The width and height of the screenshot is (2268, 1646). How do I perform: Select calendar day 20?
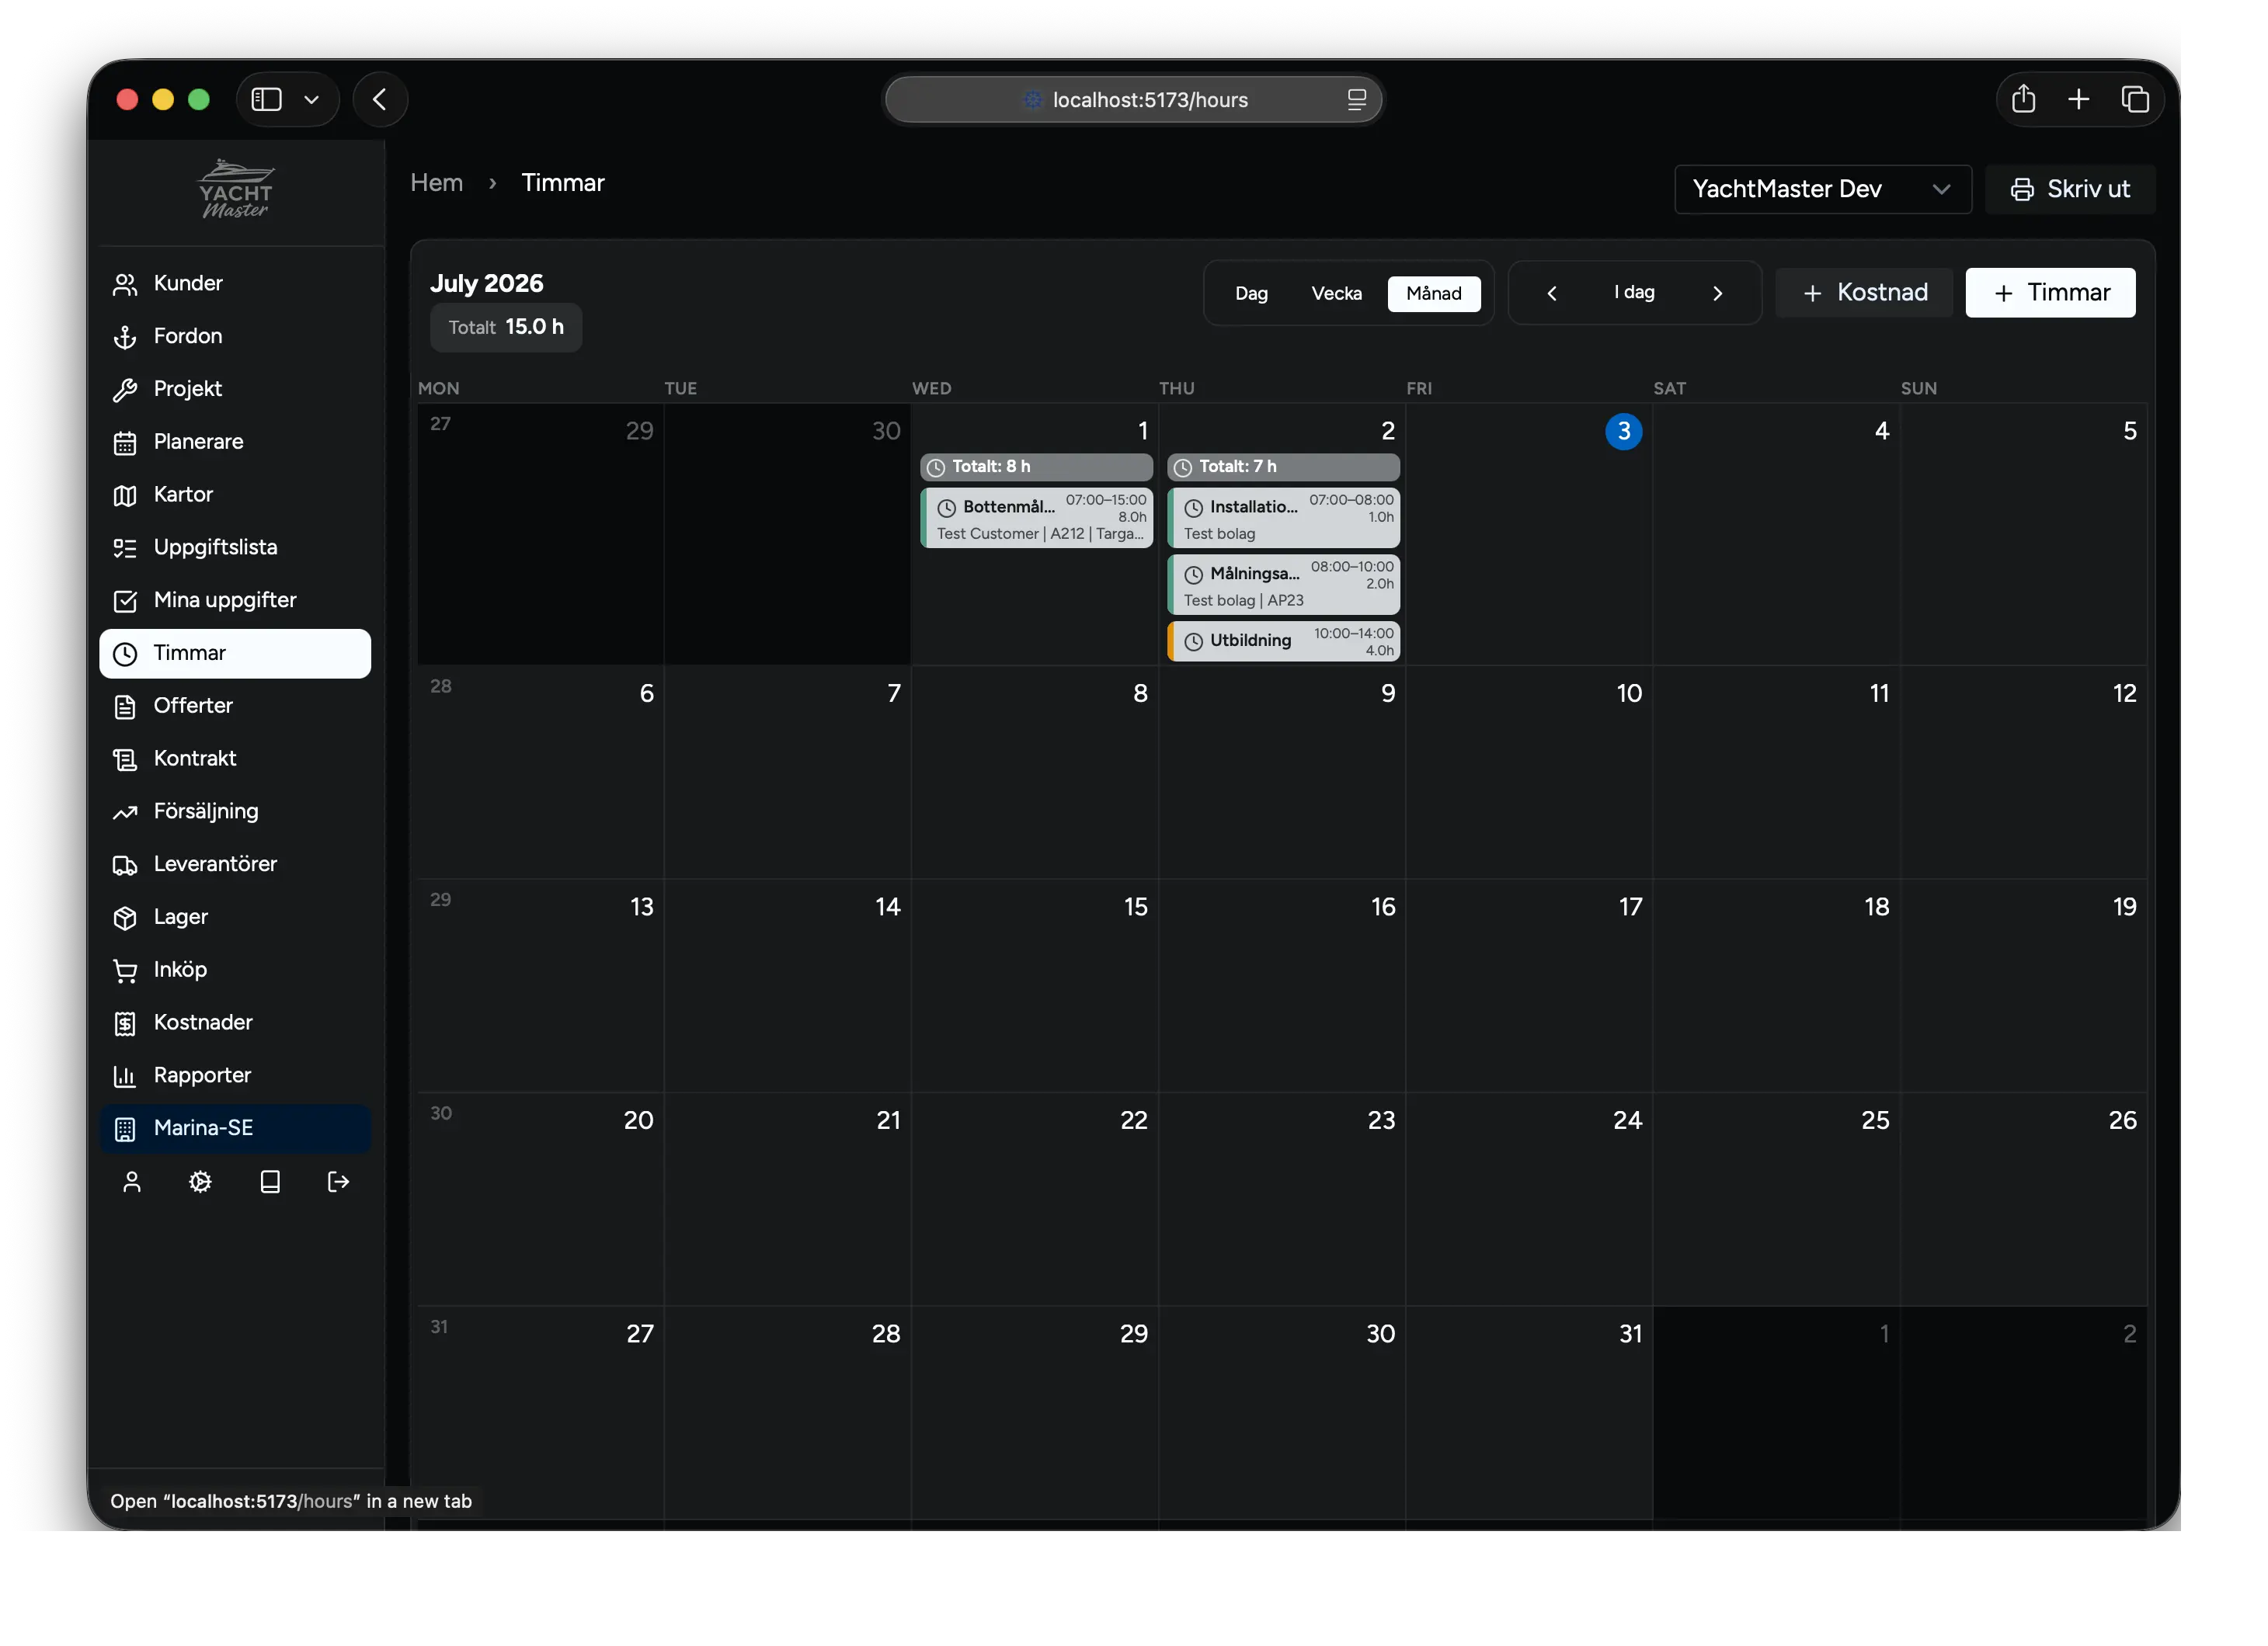[x=639, y=1120]
